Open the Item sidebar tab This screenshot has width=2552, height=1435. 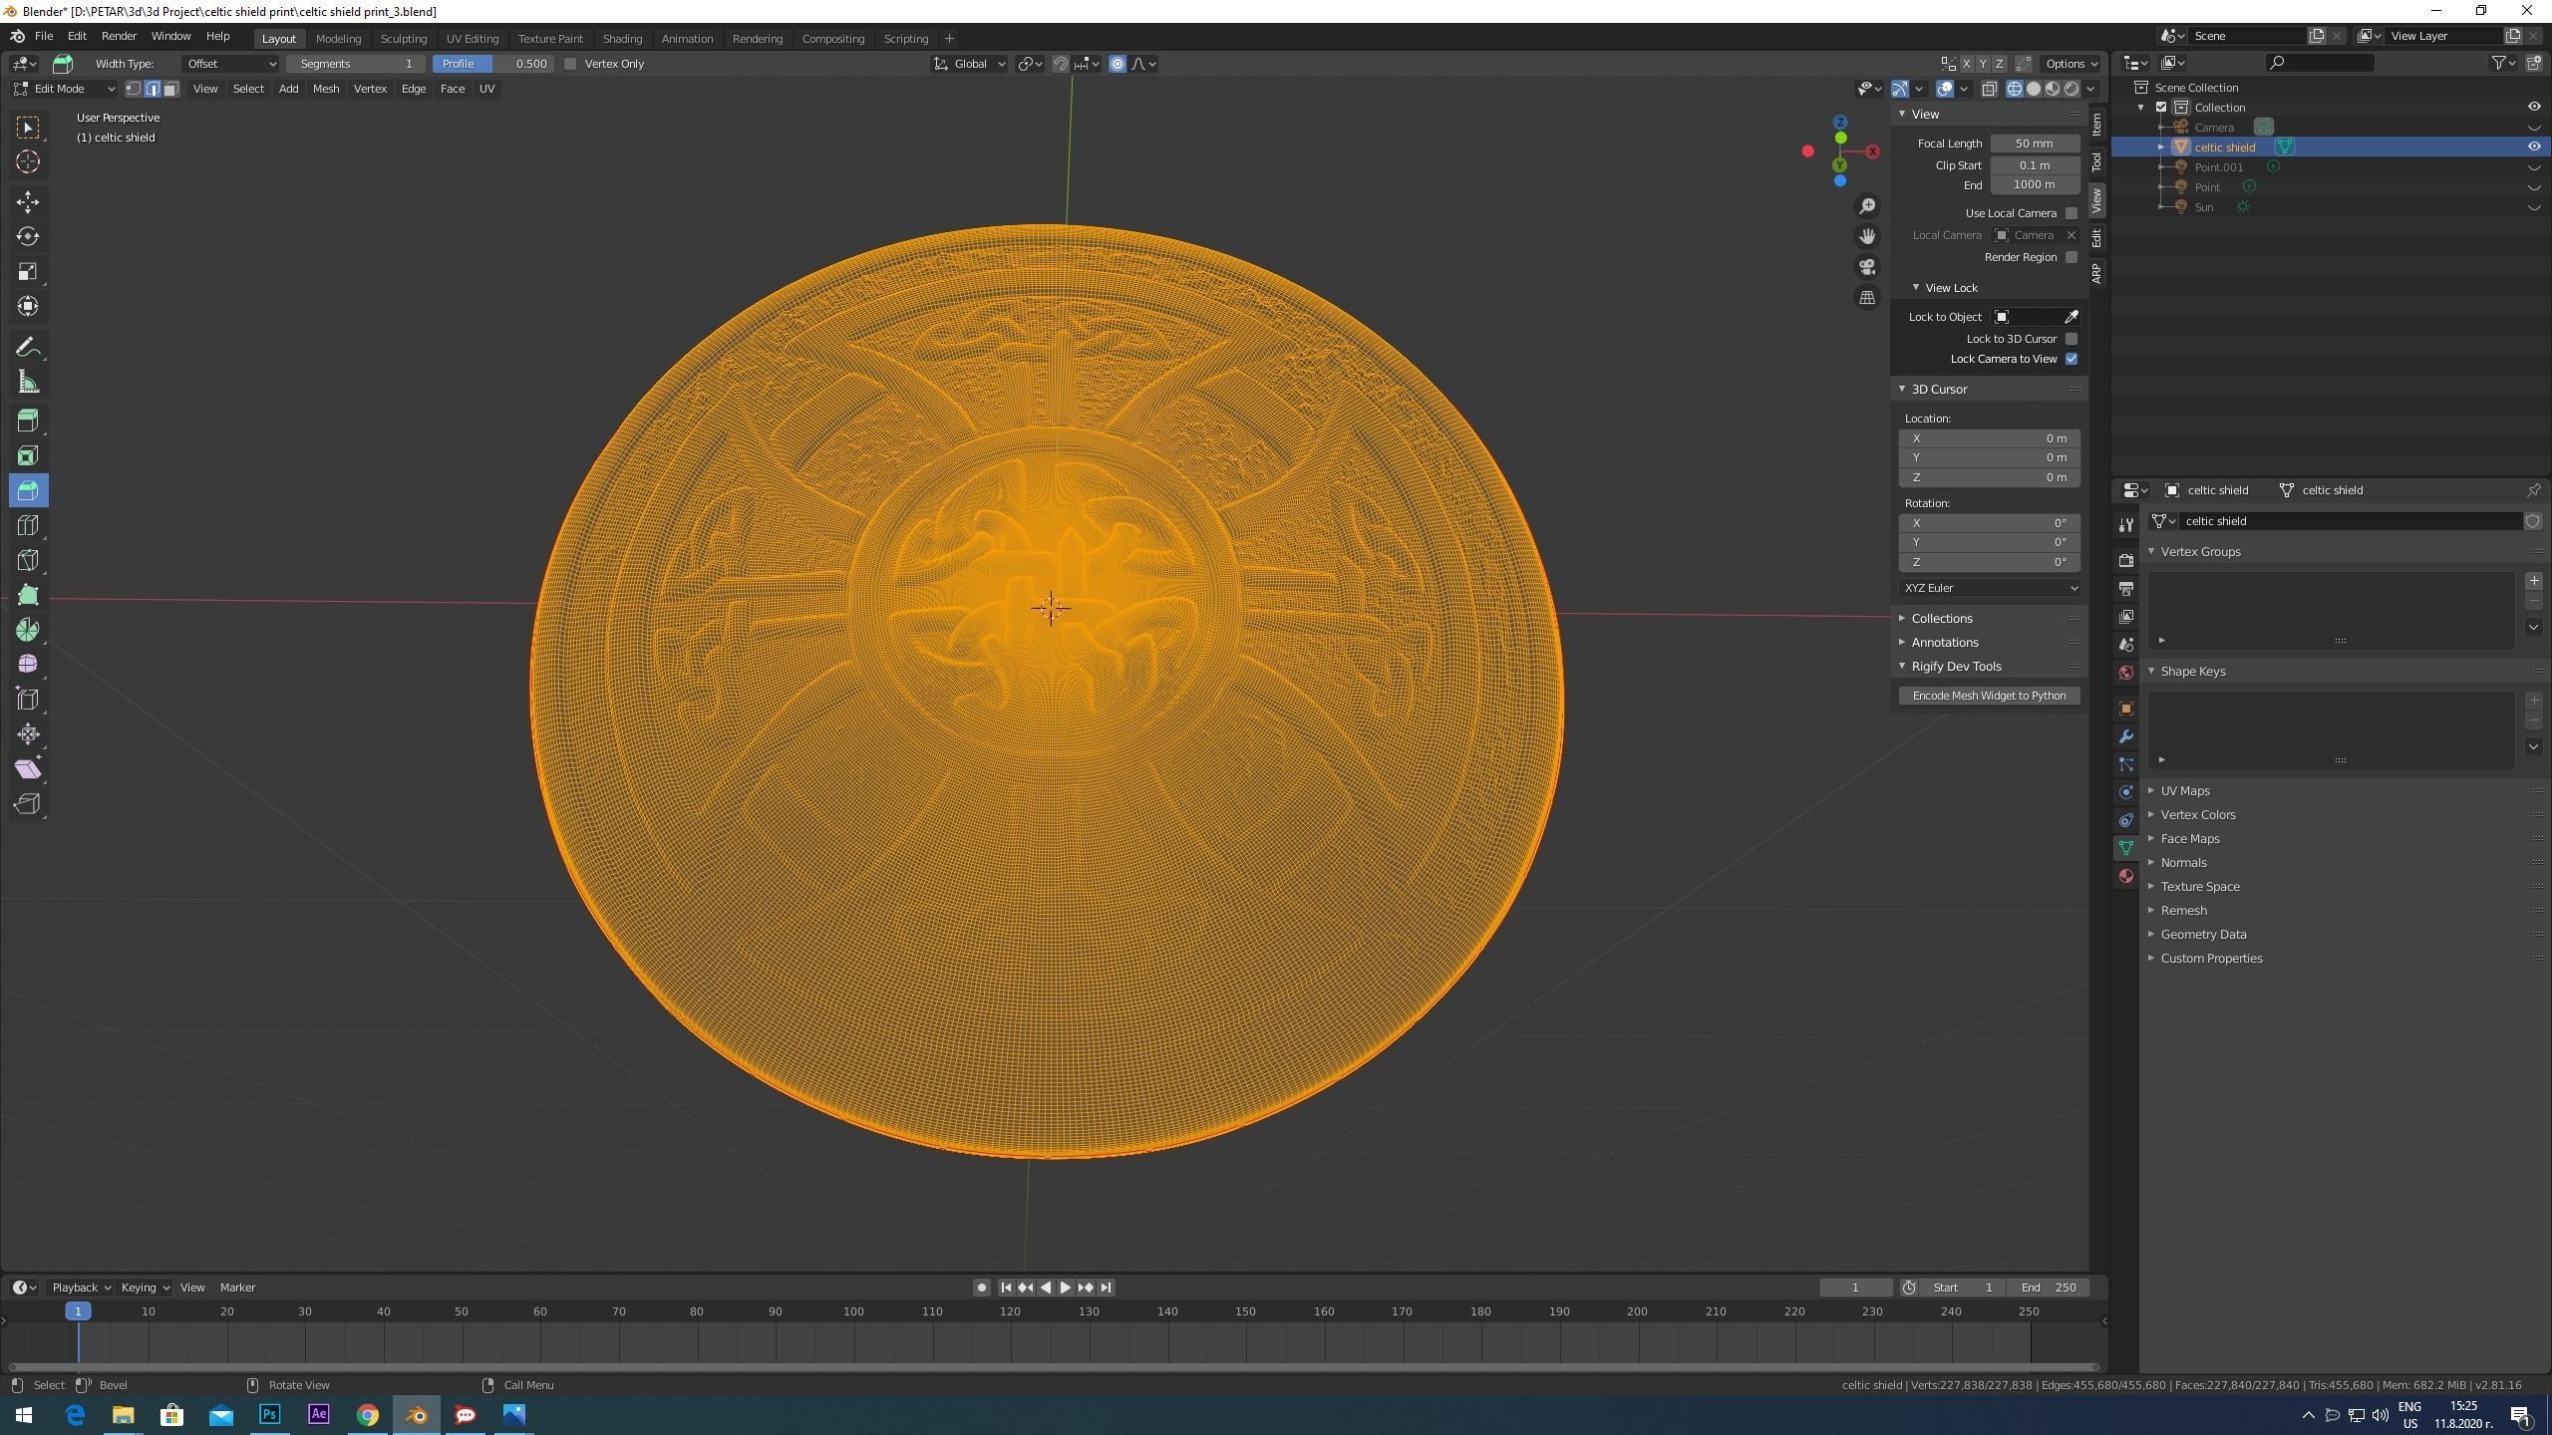point(2096,125)
